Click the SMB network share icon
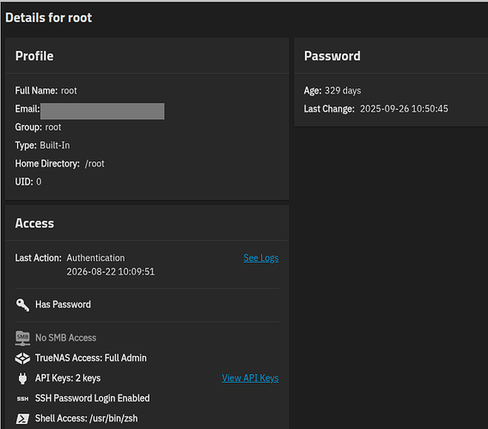The image size is (488, 429). click(22, 338)
